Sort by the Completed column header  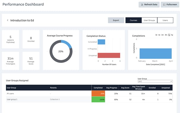(98, 88)
